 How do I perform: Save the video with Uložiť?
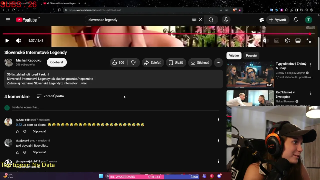click(176, 62)
